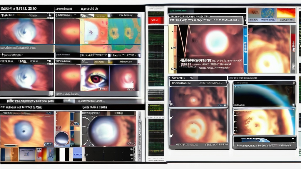Select the chrome sphere icon in lower-left panel
The width and height of the screenshot is (301, 169).
click(x=62, y=138)
